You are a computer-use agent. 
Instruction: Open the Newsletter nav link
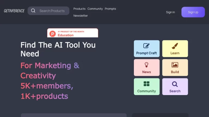point(81,16)
